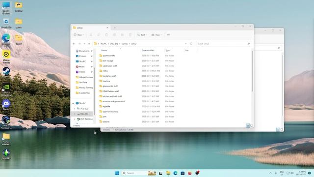The height and width of the screenshot is (177, 314).
Task: Refresh the sims2 folder view
Action: click(x=191, y=44)
